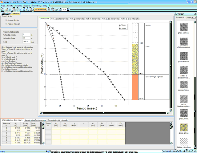Click the second zoom magnifier icon
This screenshot has width=197, height=153.
coord(52,9)
